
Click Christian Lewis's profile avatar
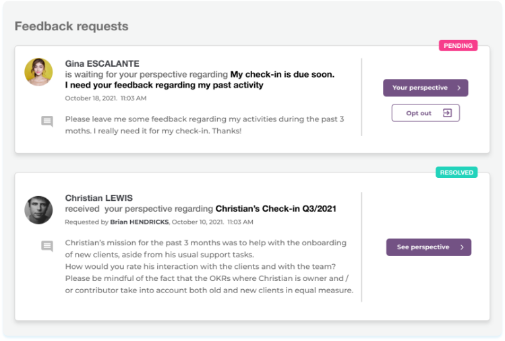click(x=38, y=210)
